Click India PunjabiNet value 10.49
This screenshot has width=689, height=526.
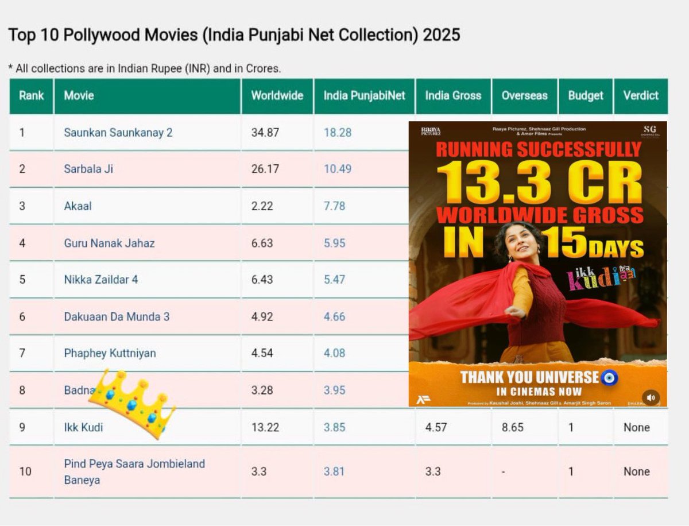click(x=338, y=169)
